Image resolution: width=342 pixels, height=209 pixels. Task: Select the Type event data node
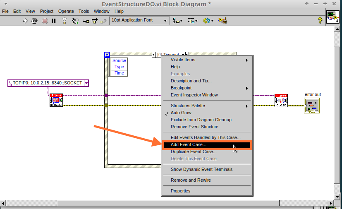tap(119, 67)
